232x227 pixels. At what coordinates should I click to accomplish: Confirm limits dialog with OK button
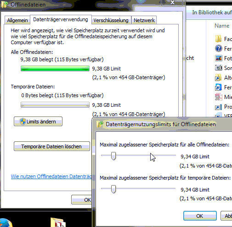point(200,216)
